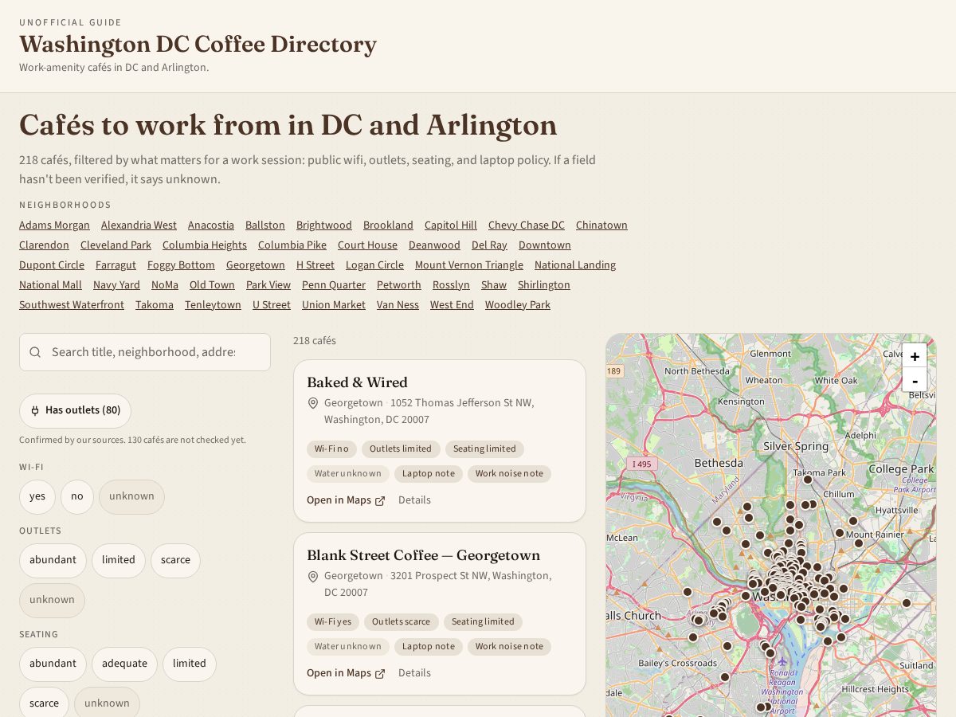Go to Mount Vernon Triangle
Viewport: 956px width, 717px height.
(x=469, y=265)
